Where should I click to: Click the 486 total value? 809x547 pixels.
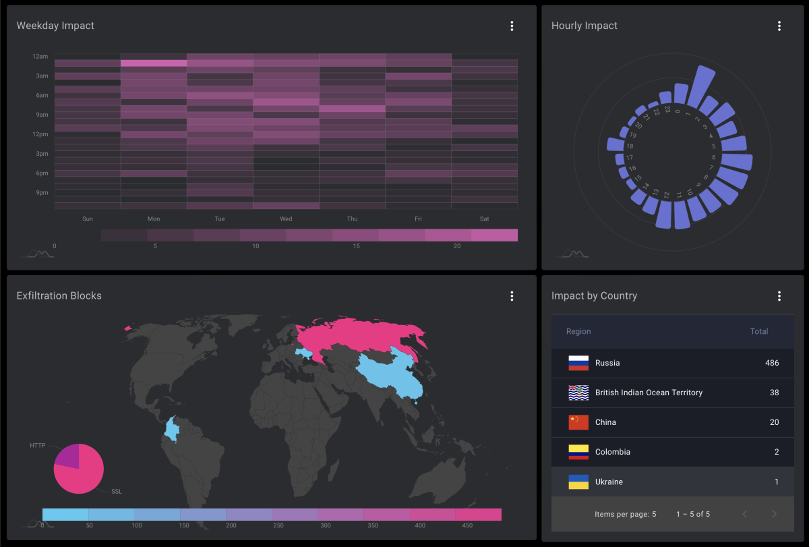click(772, 363)
